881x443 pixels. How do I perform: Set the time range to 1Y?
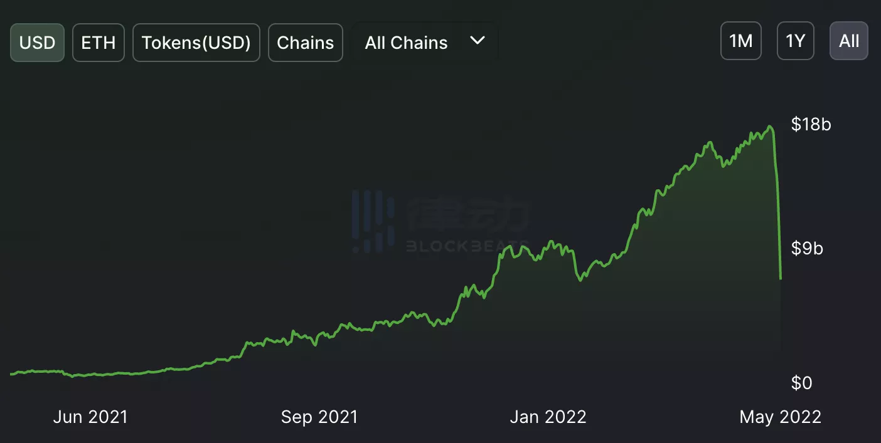point(795,41)
